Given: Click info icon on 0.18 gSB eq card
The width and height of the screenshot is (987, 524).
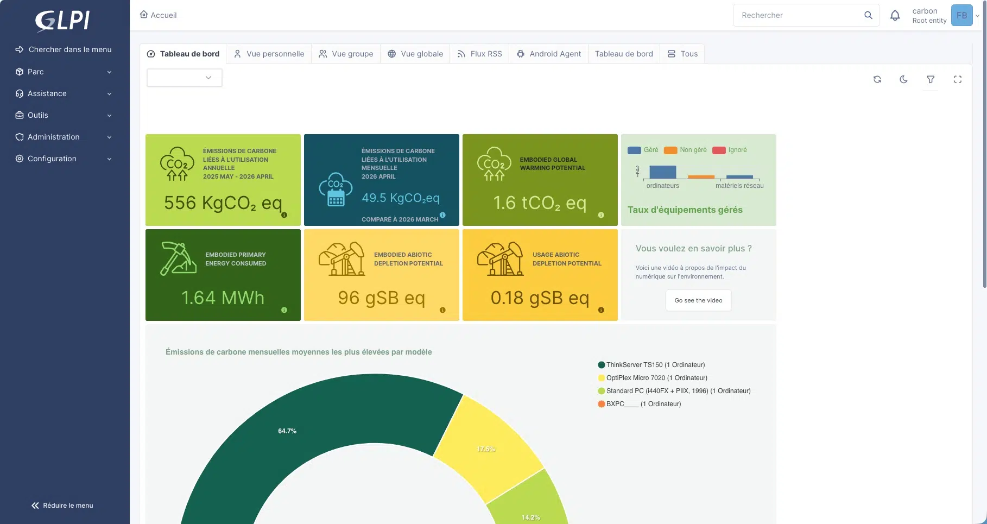Looking at the screenshot, I should click(601, 310).
